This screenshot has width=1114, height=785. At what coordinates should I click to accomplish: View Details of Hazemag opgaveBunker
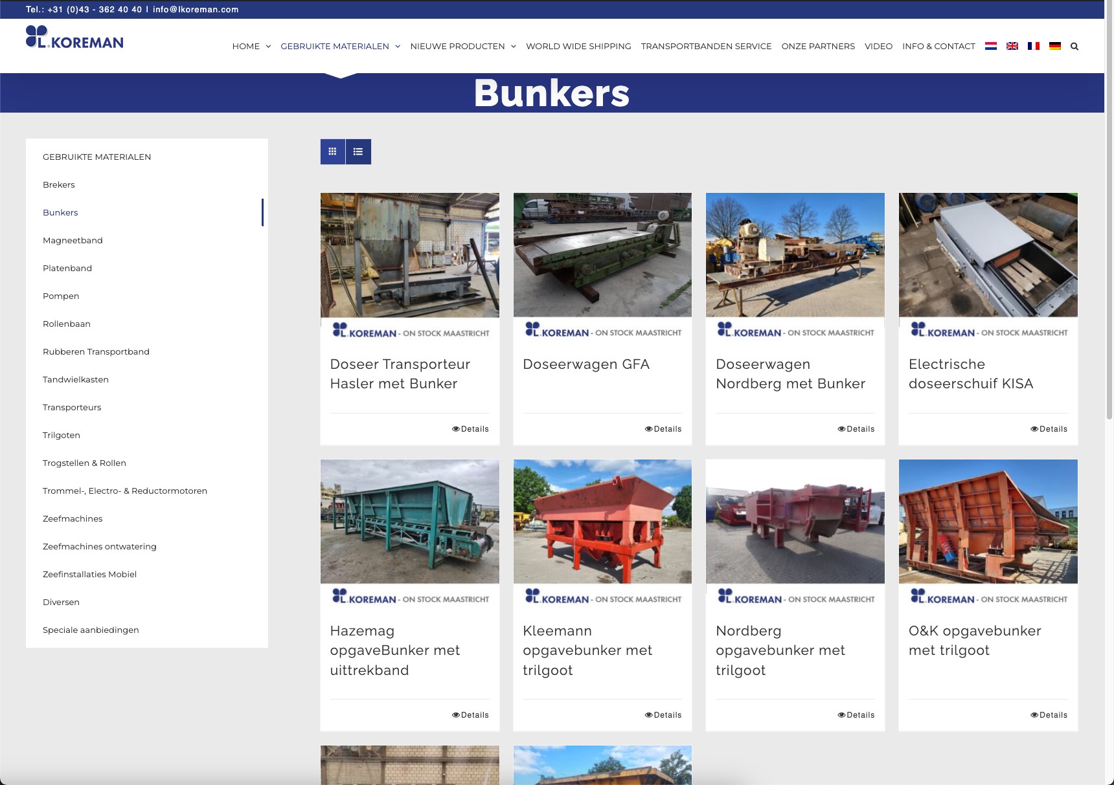click(470, 715)
